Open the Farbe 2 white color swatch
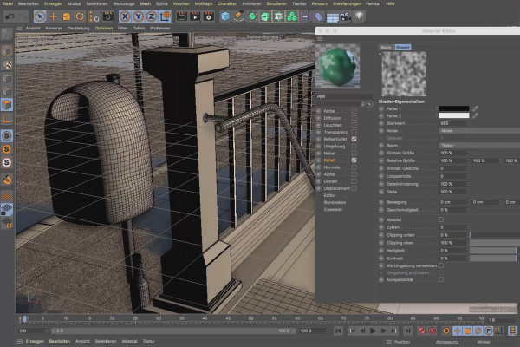Viewport: 520px width, 347px height. pyautogui.click(x=453, y=116)
